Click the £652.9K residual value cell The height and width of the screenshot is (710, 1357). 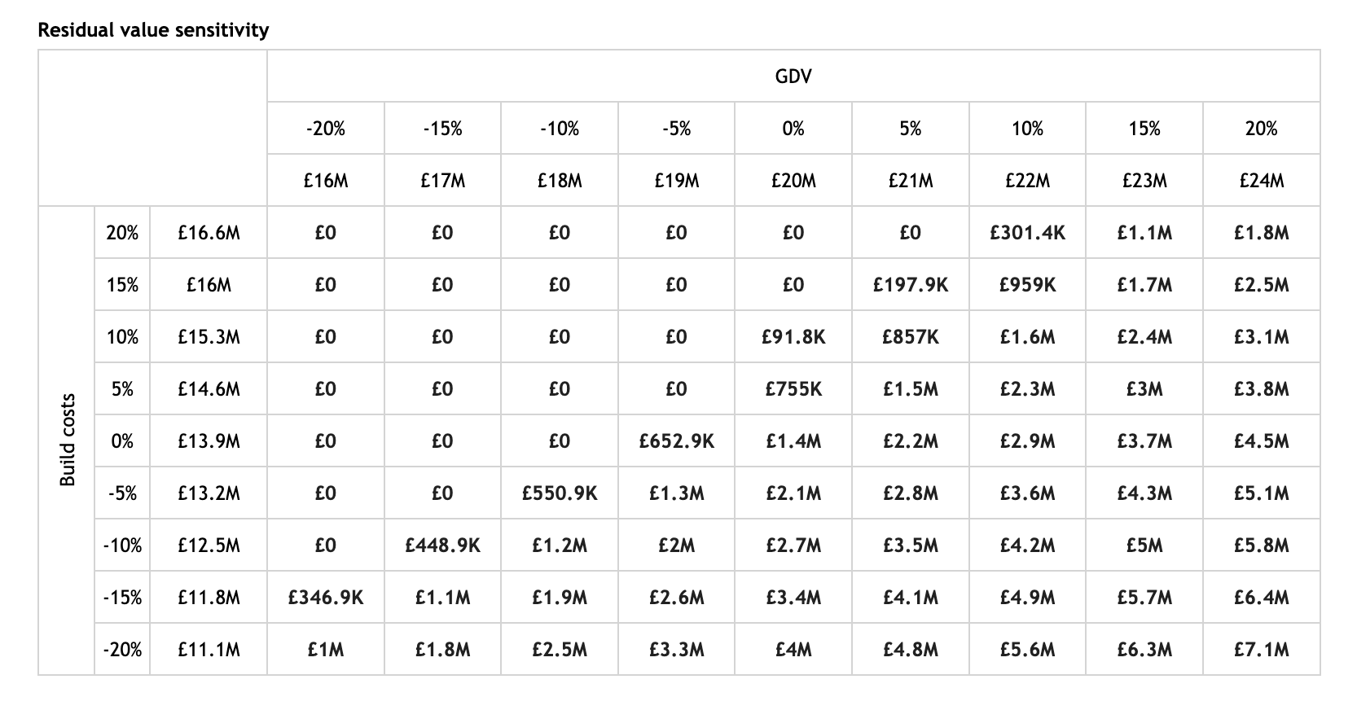(x=676, y=441)
